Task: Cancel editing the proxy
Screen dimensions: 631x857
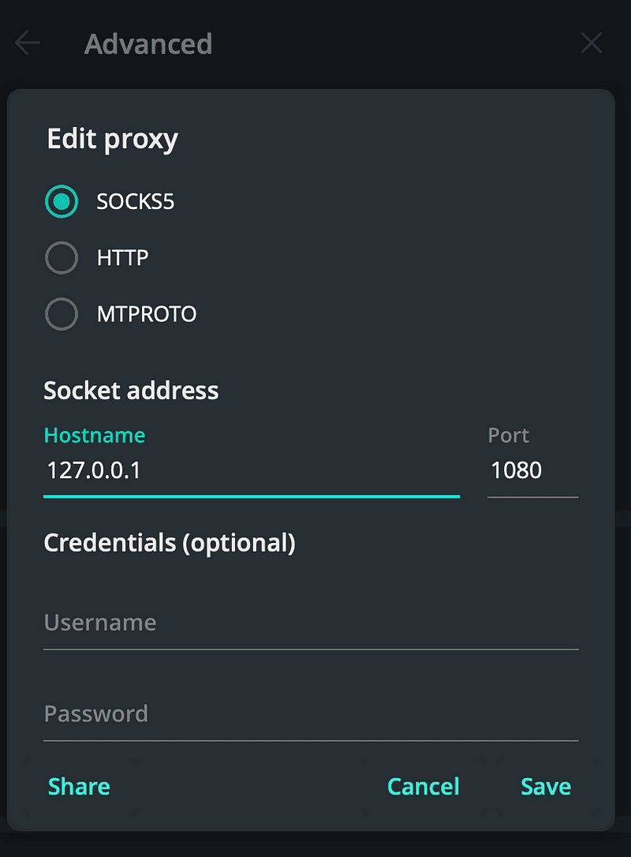Action: (x=423, y=787)
